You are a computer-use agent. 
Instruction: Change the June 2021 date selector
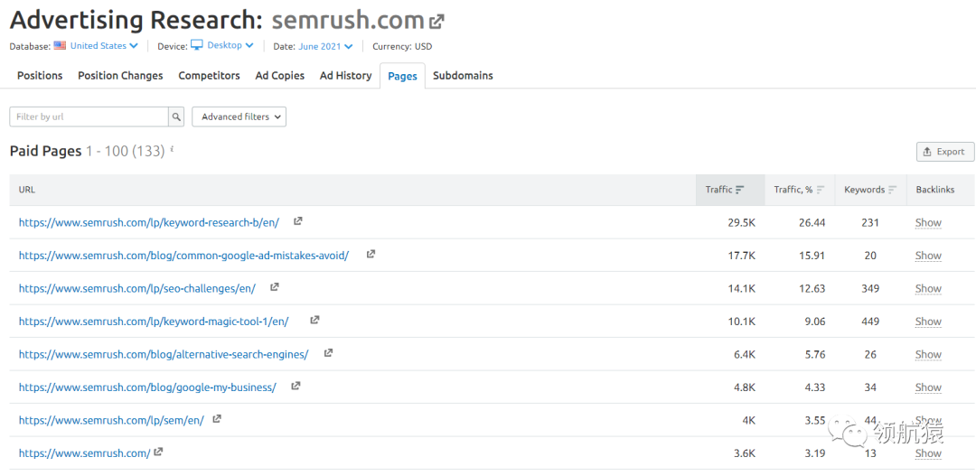pyautogui.click(x=325, y=46)
